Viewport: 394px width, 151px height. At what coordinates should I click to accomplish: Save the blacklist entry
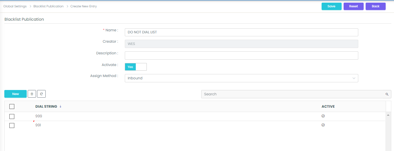[x=331, y=6]
